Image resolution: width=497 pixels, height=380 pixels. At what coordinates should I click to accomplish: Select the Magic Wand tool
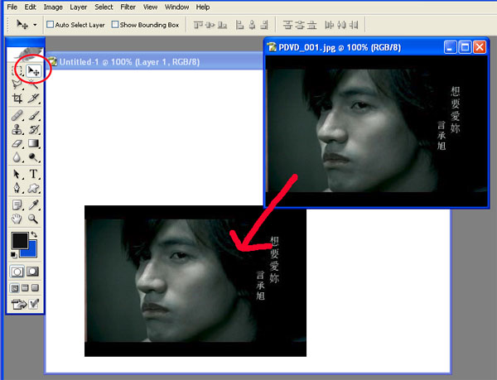(33, 84)
